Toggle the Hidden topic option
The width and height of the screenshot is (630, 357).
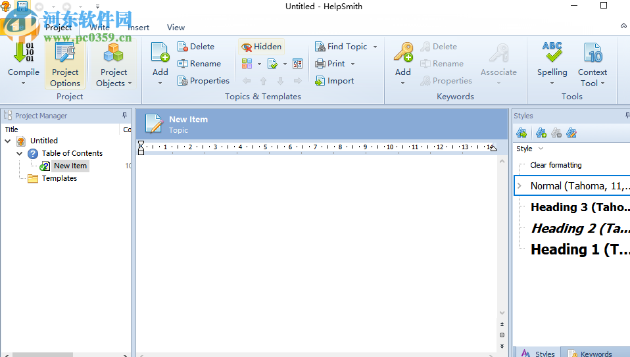[262, 47]
